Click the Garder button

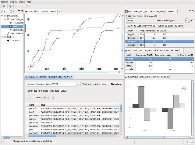130,20
